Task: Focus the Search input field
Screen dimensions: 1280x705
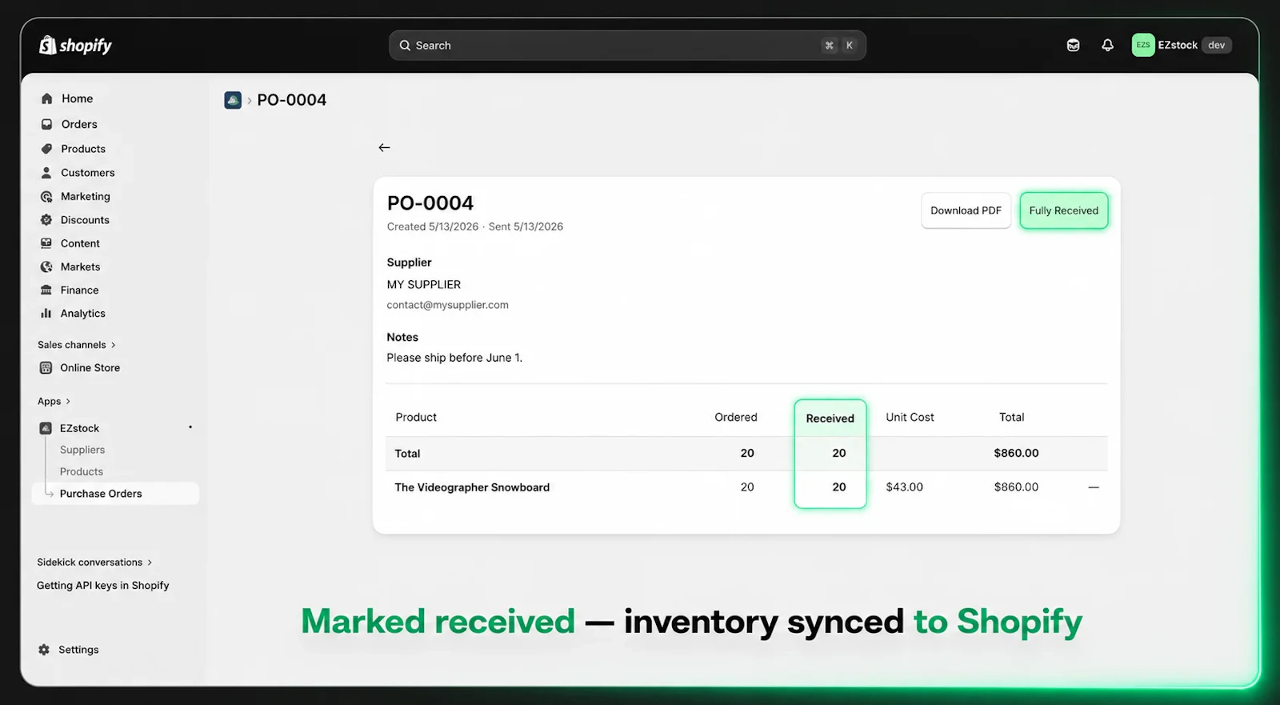Action: 627,46
